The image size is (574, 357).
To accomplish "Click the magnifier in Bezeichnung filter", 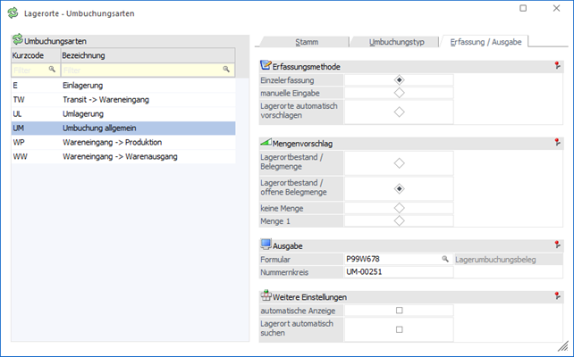I will [226, 69].
